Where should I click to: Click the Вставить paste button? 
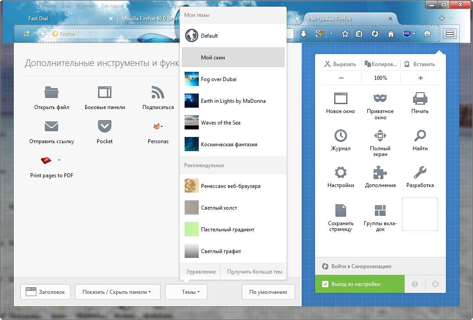point(420,64)
